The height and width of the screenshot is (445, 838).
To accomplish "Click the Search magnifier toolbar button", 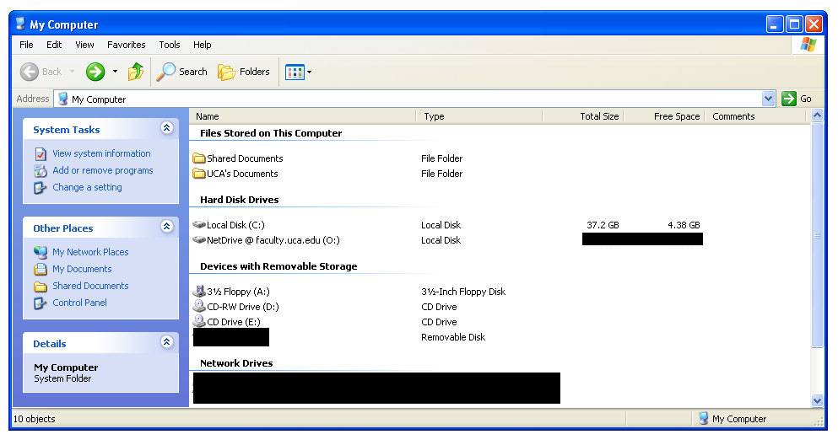I will [181, 72].
